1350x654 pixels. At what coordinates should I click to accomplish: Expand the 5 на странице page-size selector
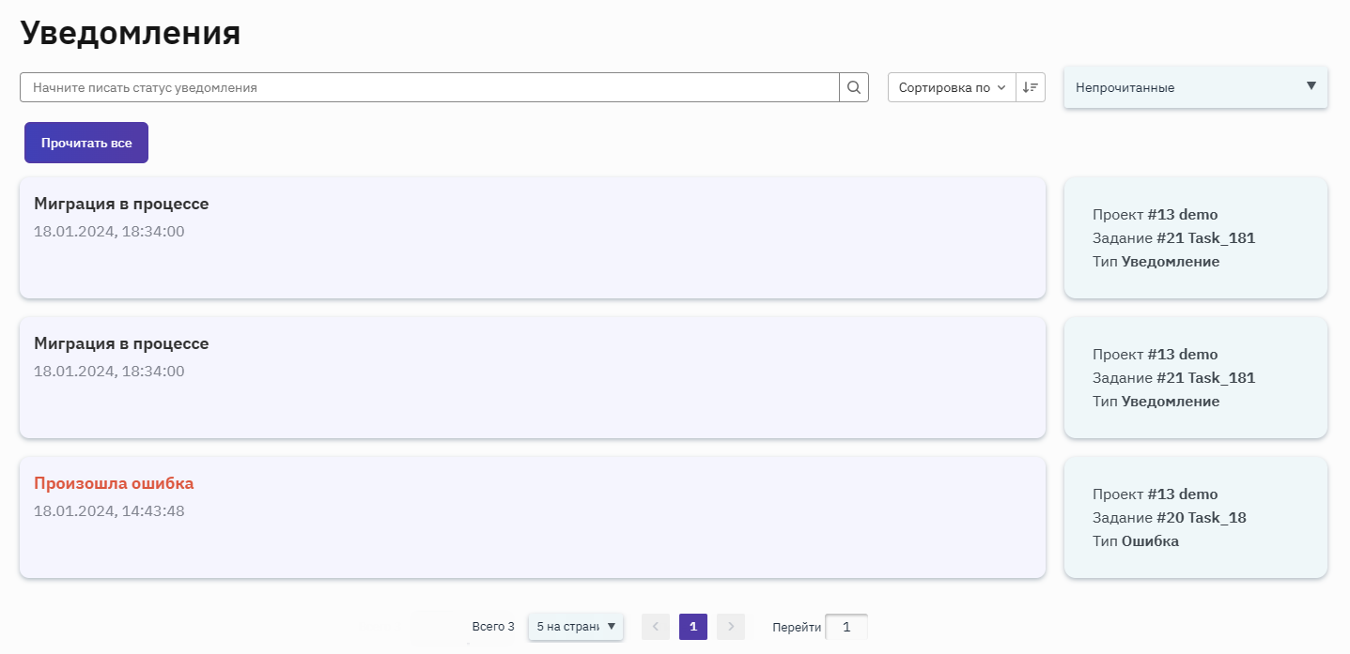[x=575, y=627]
